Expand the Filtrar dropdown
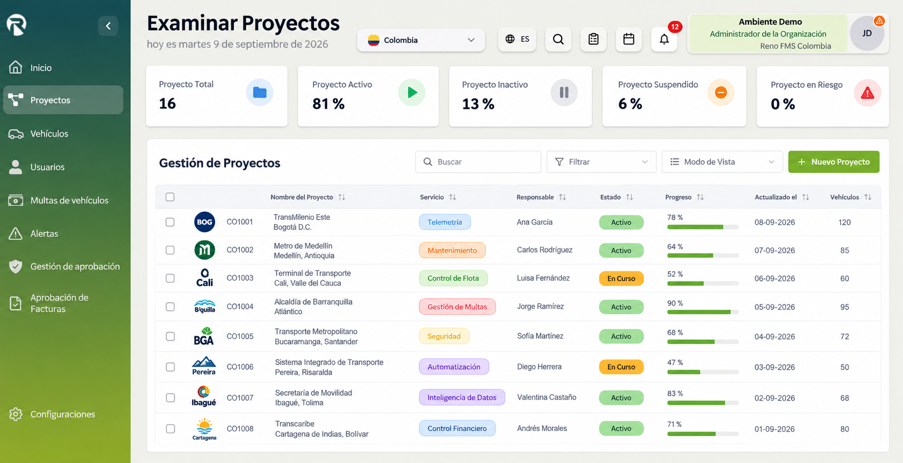Screen dimensions: 903x463 click(x=601, y=162)
